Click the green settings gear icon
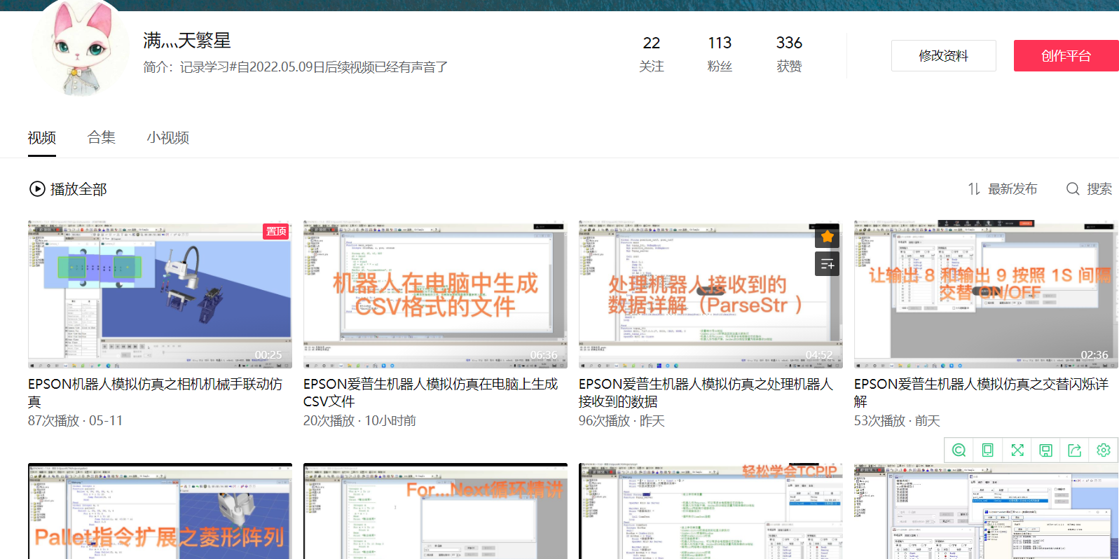Image resolution: width=1119 pixels, height=559 pixels. coord(1103,450)
